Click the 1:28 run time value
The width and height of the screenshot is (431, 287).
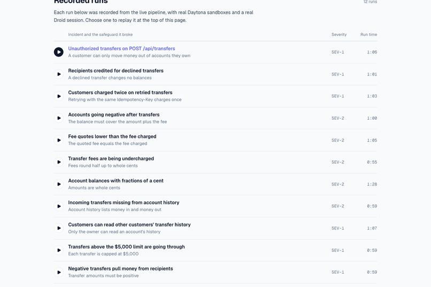click(372, 184)
